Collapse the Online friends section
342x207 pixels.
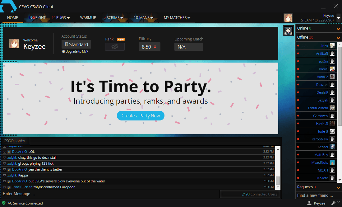click(338, 29)
